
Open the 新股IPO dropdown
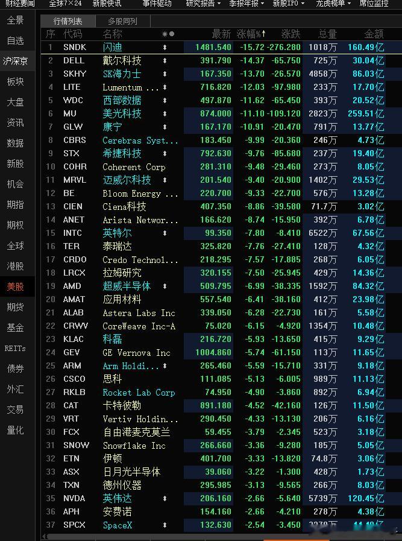click(x=289, y=4)
